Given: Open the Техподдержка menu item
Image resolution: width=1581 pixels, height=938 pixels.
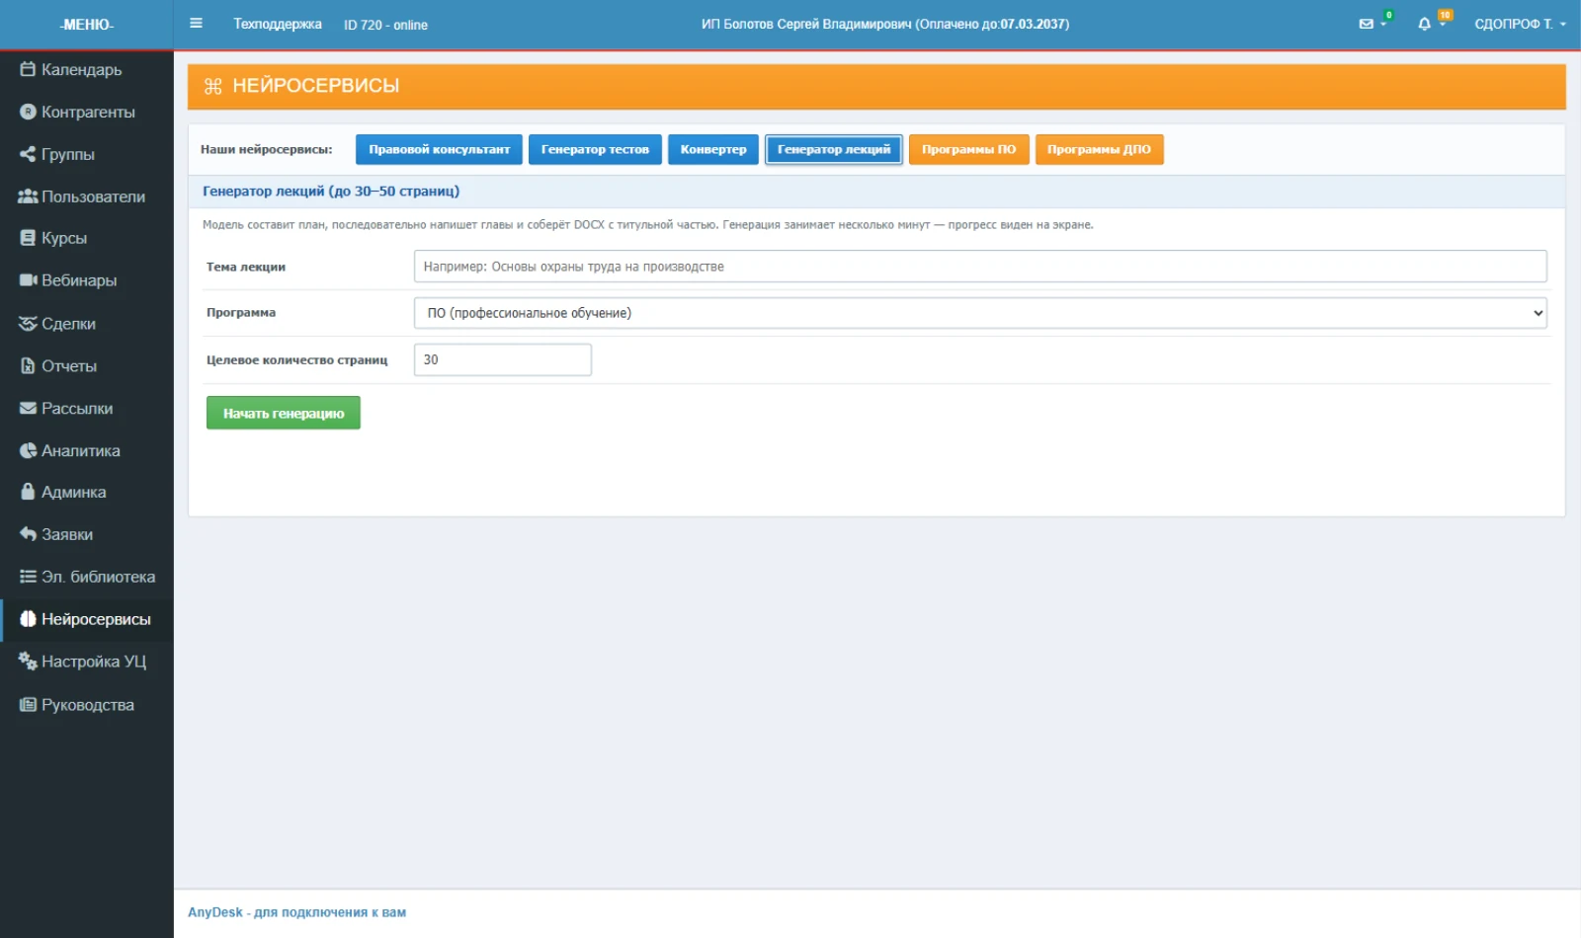Looking at the screenshot, I should [x=278, y=24].
